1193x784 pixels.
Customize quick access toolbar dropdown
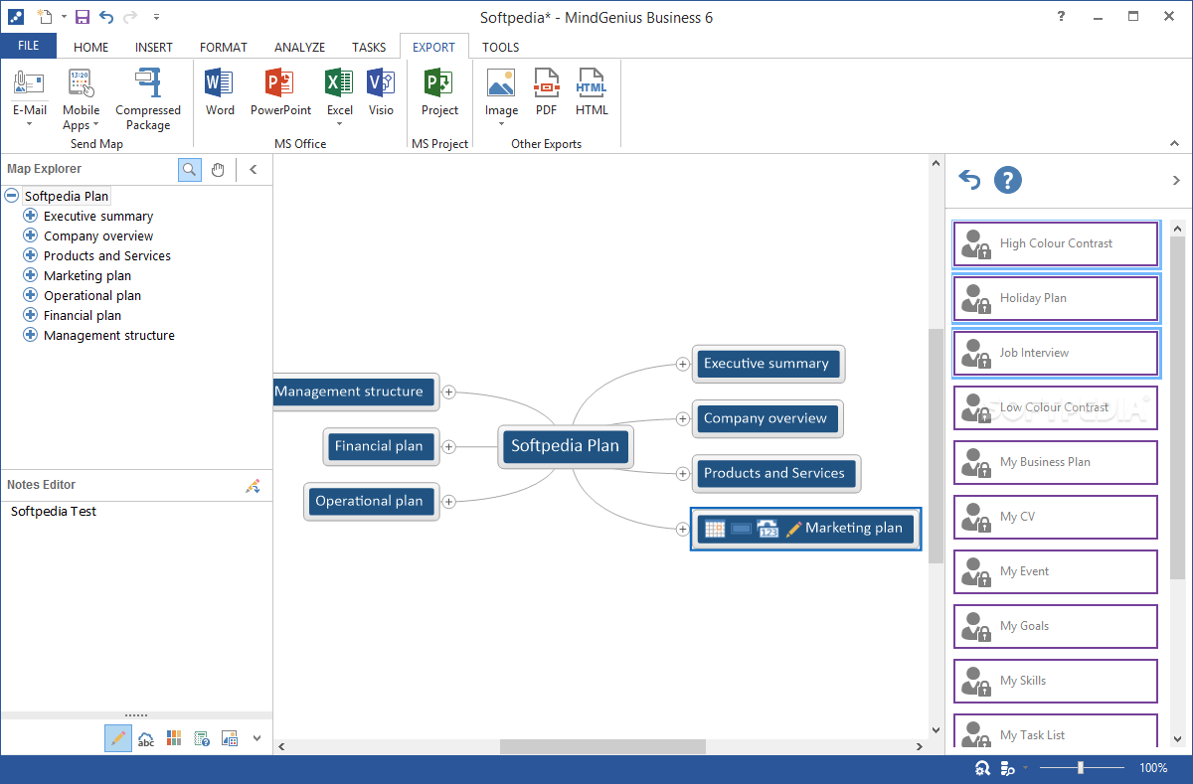[x=157, y=17]
